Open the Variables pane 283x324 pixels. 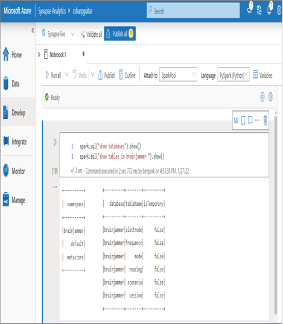(x=263, y=75)
